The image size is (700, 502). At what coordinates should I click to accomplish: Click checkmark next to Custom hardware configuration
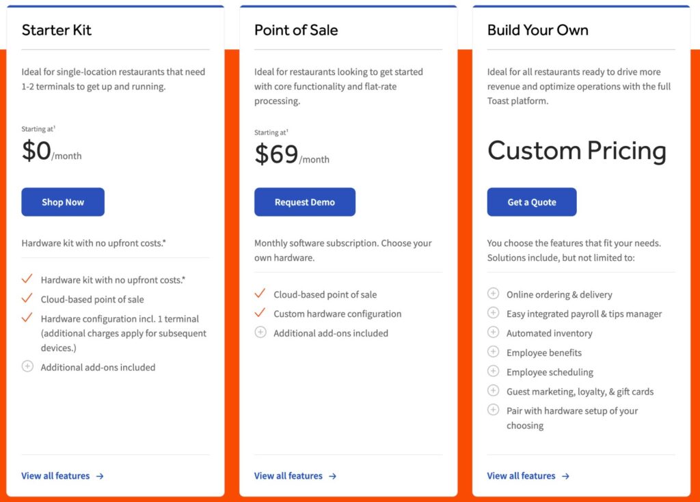click(260, 313)
